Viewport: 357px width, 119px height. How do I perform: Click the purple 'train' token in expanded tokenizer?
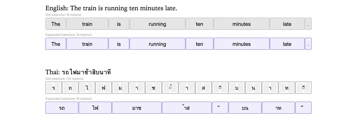point(87,44)
